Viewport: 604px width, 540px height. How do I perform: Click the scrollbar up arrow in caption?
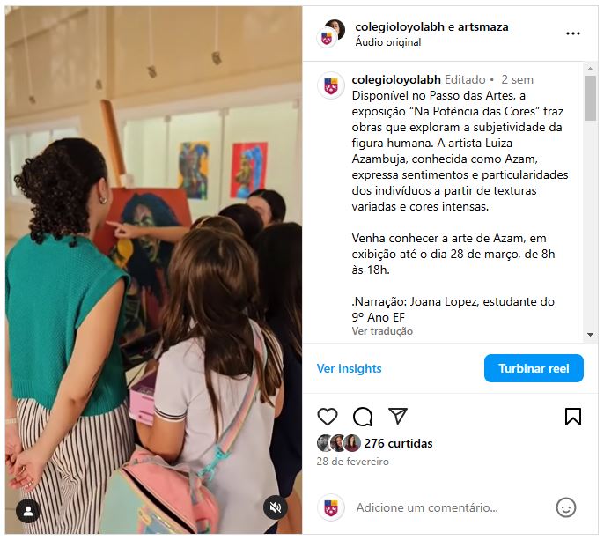pyautogui.click(x=590, y=69)
